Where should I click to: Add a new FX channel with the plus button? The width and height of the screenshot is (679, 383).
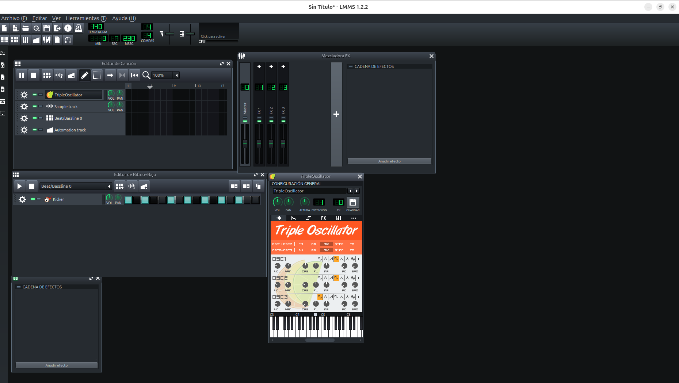click(x=336, y=114)
